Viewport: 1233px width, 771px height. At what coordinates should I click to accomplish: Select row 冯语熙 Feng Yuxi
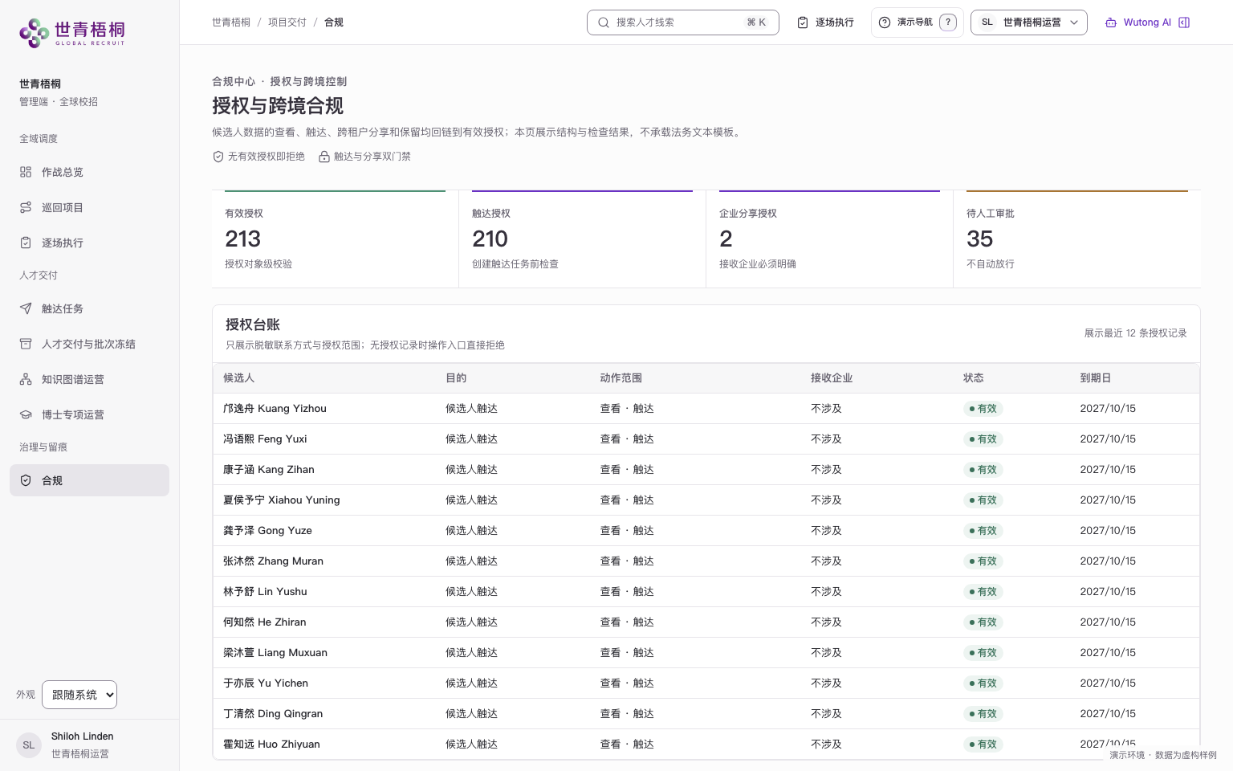[706, 439]
